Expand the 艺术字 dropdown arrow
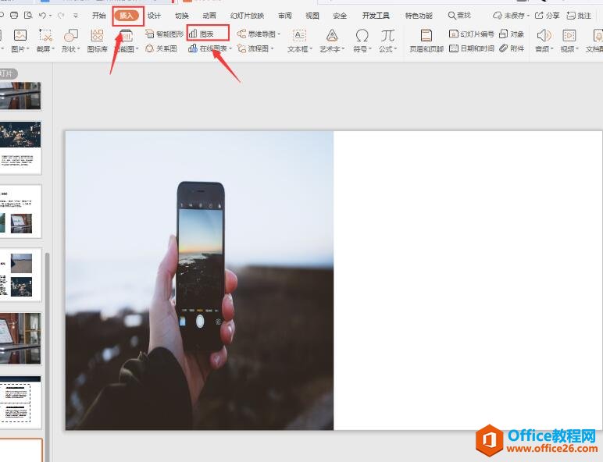603x462 pixels. pos(343,49)
